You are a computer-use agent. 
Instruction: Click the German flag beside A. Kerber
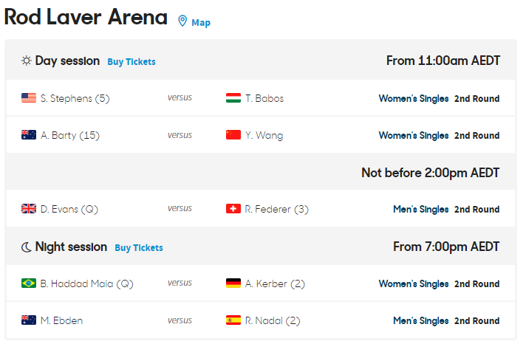tap(233, 283)
